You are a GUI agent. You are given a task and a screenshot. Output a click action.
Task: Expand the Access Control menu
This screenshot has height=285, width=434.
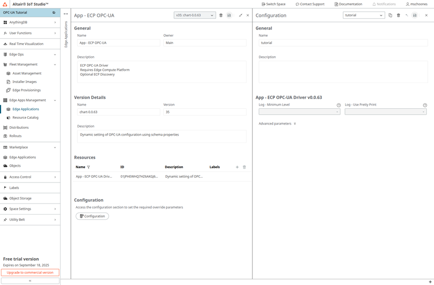(x=55, y=177)
